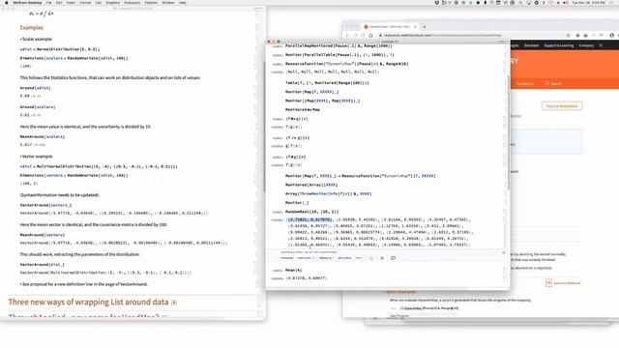This screenshot has width=619, height=348.
Task: Click the 'more' suggestions button
Action: pos(359,258)
